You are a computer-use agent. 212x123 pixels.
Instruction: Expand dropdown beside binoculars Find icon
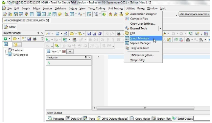pyautogui.click(x=192, y=40)
